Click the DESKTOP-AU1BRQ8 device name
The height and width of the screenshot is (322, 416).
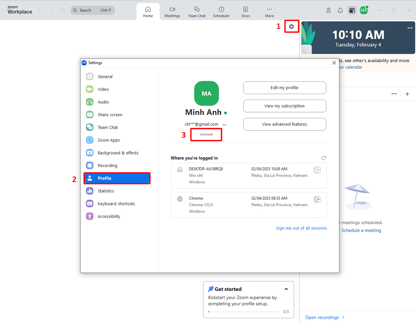click(206, 169)
